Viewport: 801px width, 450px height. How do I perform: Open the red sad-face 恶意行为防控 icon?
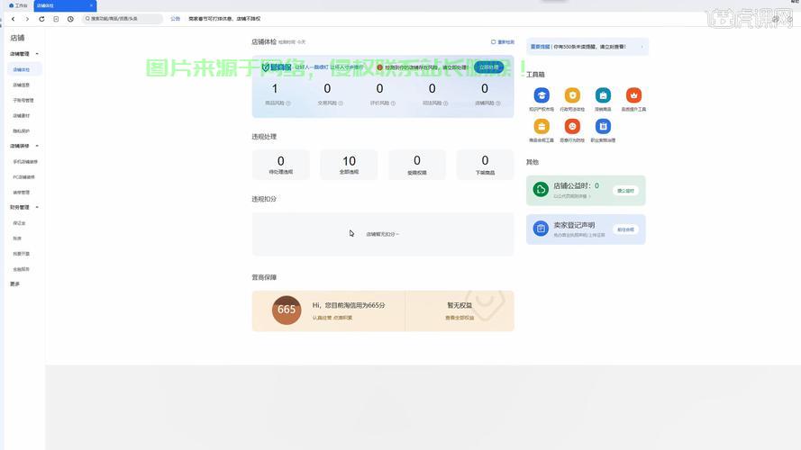(572, 126)
